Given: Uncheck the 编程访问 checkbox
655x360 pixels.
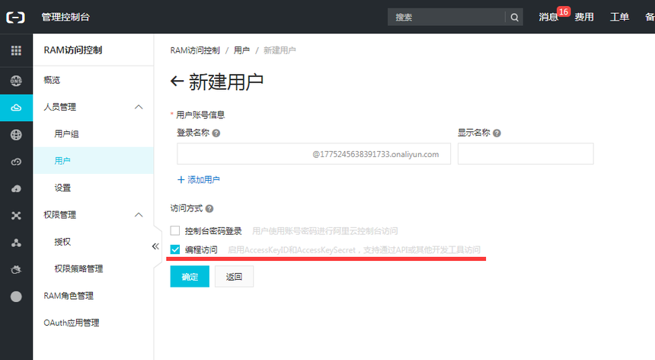Looking at the screenshot, I should [175, 249].
